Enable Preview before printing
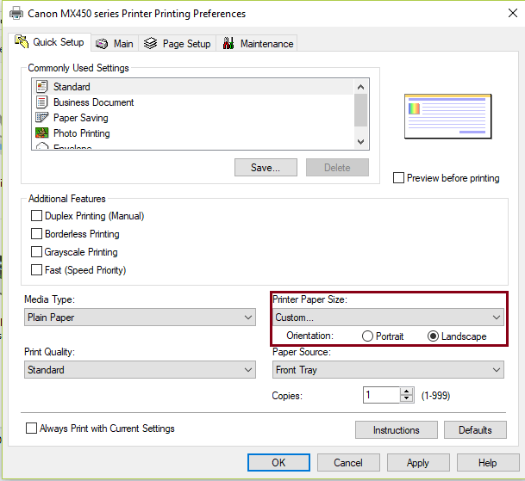This screenshot has height=481, width=525. (x=398, y=178)
